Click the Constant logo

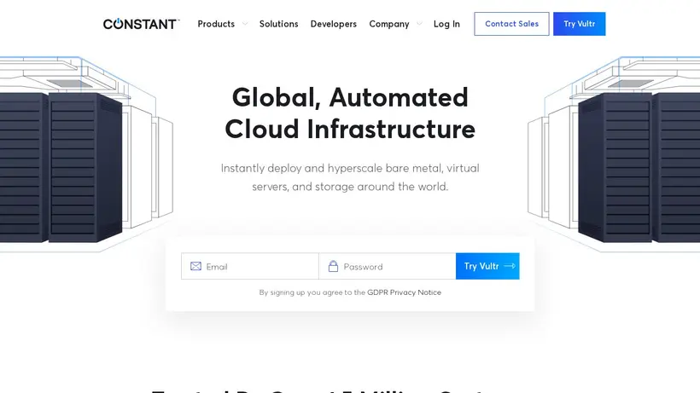(x=141, y=24)
